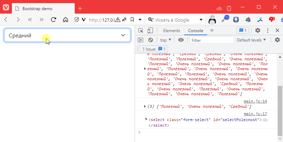Reload the page in the browser toolbar

[x=54, y=20]
